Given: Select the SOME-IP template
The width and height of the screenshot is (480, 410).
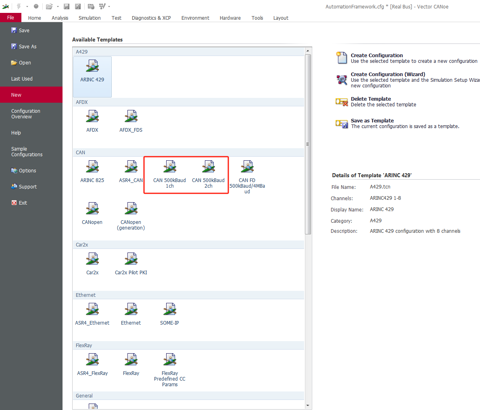Looking at the screenshot, I should [169, 314].
